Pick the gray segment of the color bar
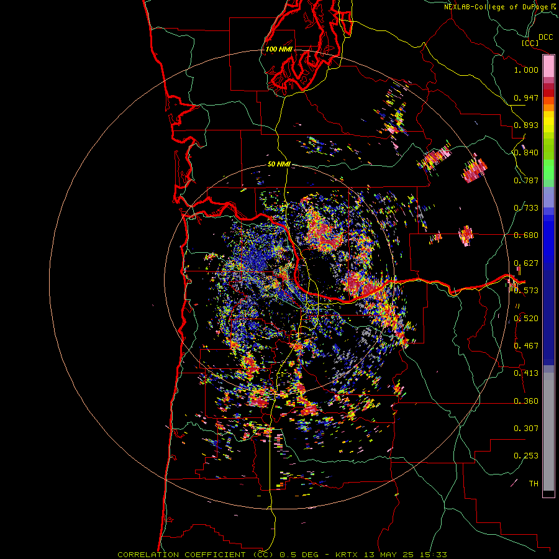This screenshot has width=559, height=559. [548, 432]
